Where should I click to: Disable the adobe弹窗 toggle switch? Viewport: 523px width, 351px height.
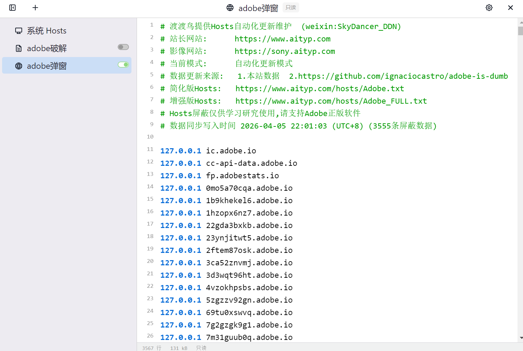point(123,65)
